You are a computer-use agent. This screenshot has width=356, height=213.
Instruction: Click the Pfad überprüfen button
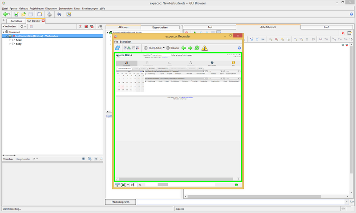(x=120, y=202)
